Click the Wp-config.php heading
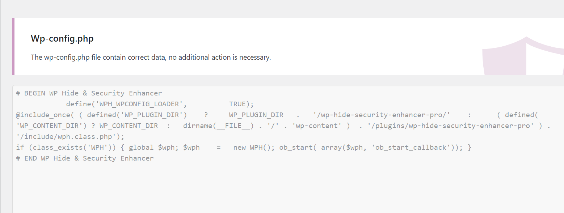 pyautogui.click(x=62, y=39)
